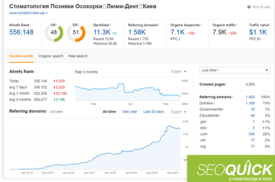This screenshot has height=182, width=275.
Task: Open the Live links dropdown
Action: click(235, 70)
